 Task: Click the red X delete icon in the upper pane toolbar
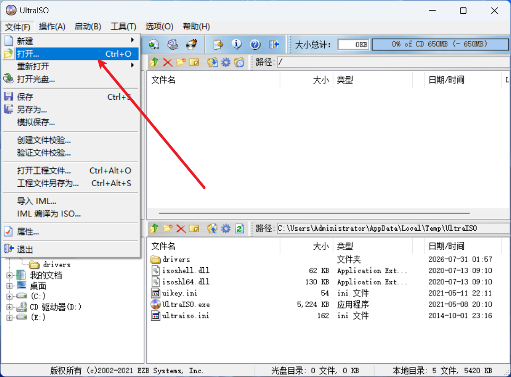click(168, 62)
